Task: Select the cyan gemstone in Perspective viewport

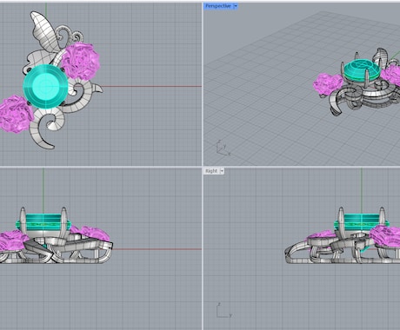Action: [362, 70]
